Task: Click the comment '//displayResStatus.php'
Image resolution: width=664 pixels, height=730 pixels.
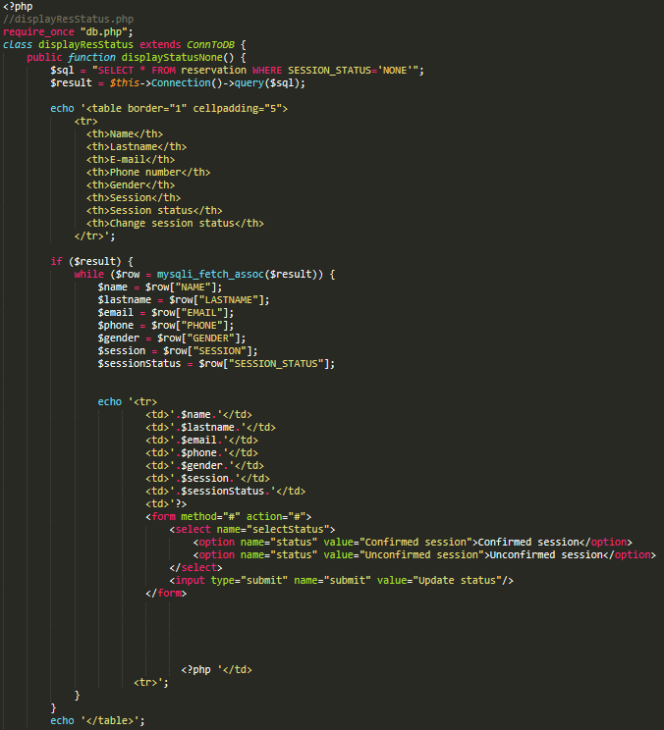Action: point(68,19)
